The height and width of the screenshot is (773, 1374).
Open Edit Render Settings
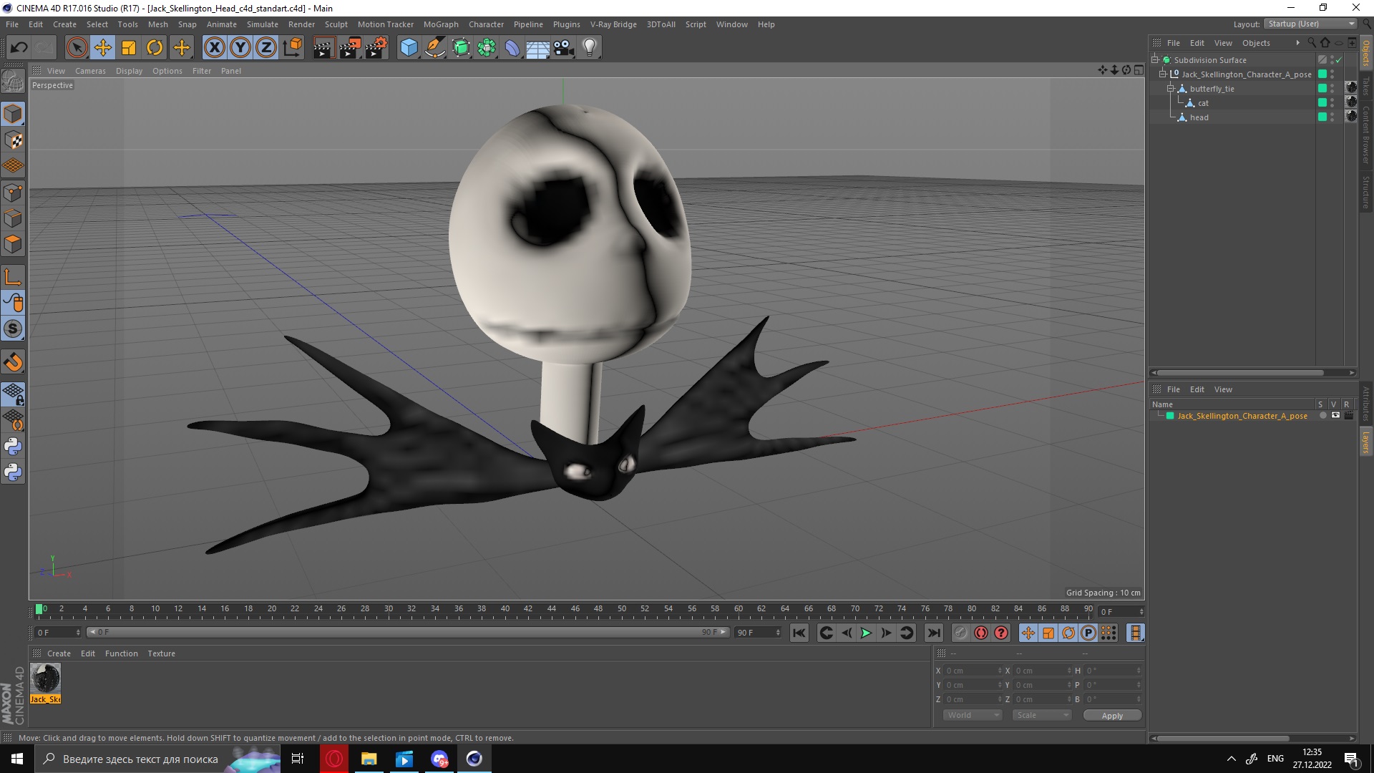point(376,48)
